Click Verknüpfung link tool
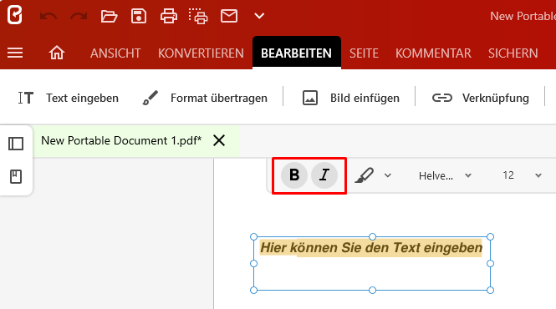556x309 pixels. pos(481,98)
